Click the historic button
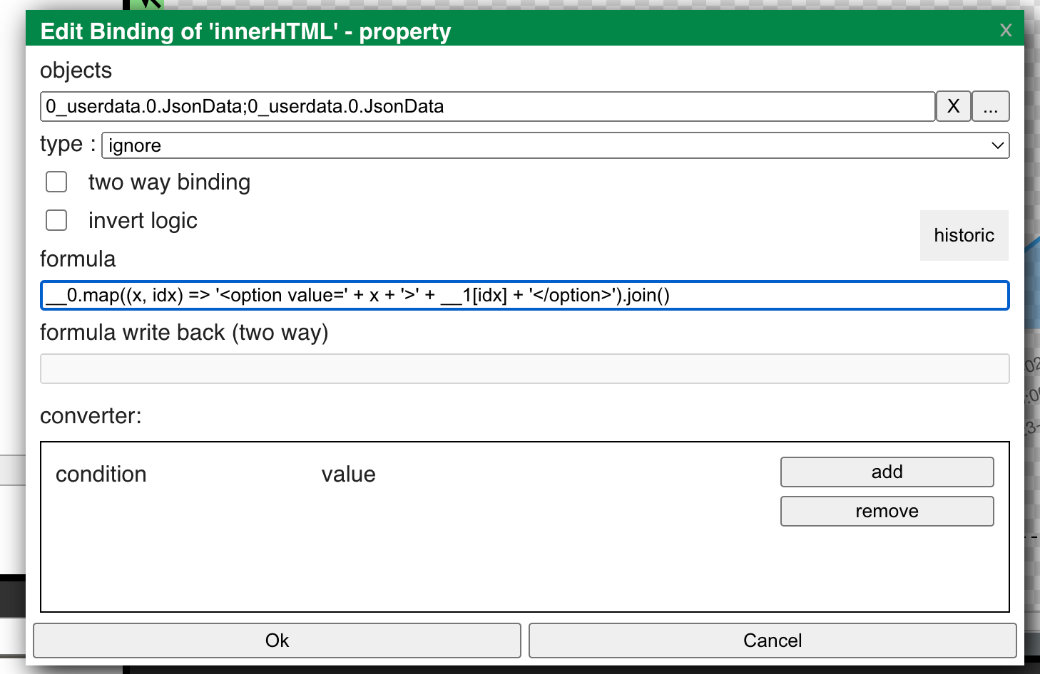The image size is (1040, 674). 964,235
